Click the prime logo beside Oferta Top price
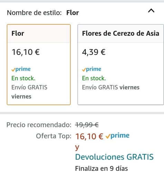 (117, 136)
